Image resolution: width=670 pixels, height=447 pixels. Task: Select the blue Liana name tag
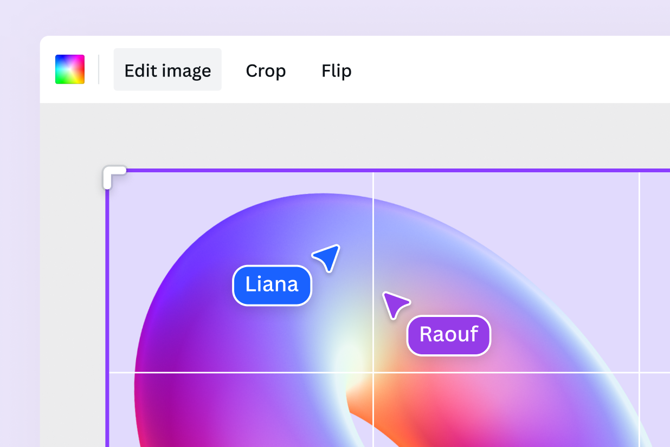click(x=272, y=285)
